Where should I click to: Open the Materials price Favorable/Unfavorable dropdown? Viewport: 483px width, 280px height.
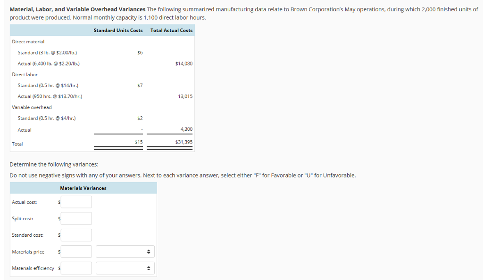point(125,251)
